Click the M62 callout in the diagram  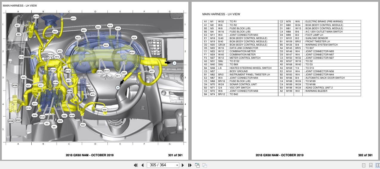pos(55,32)
